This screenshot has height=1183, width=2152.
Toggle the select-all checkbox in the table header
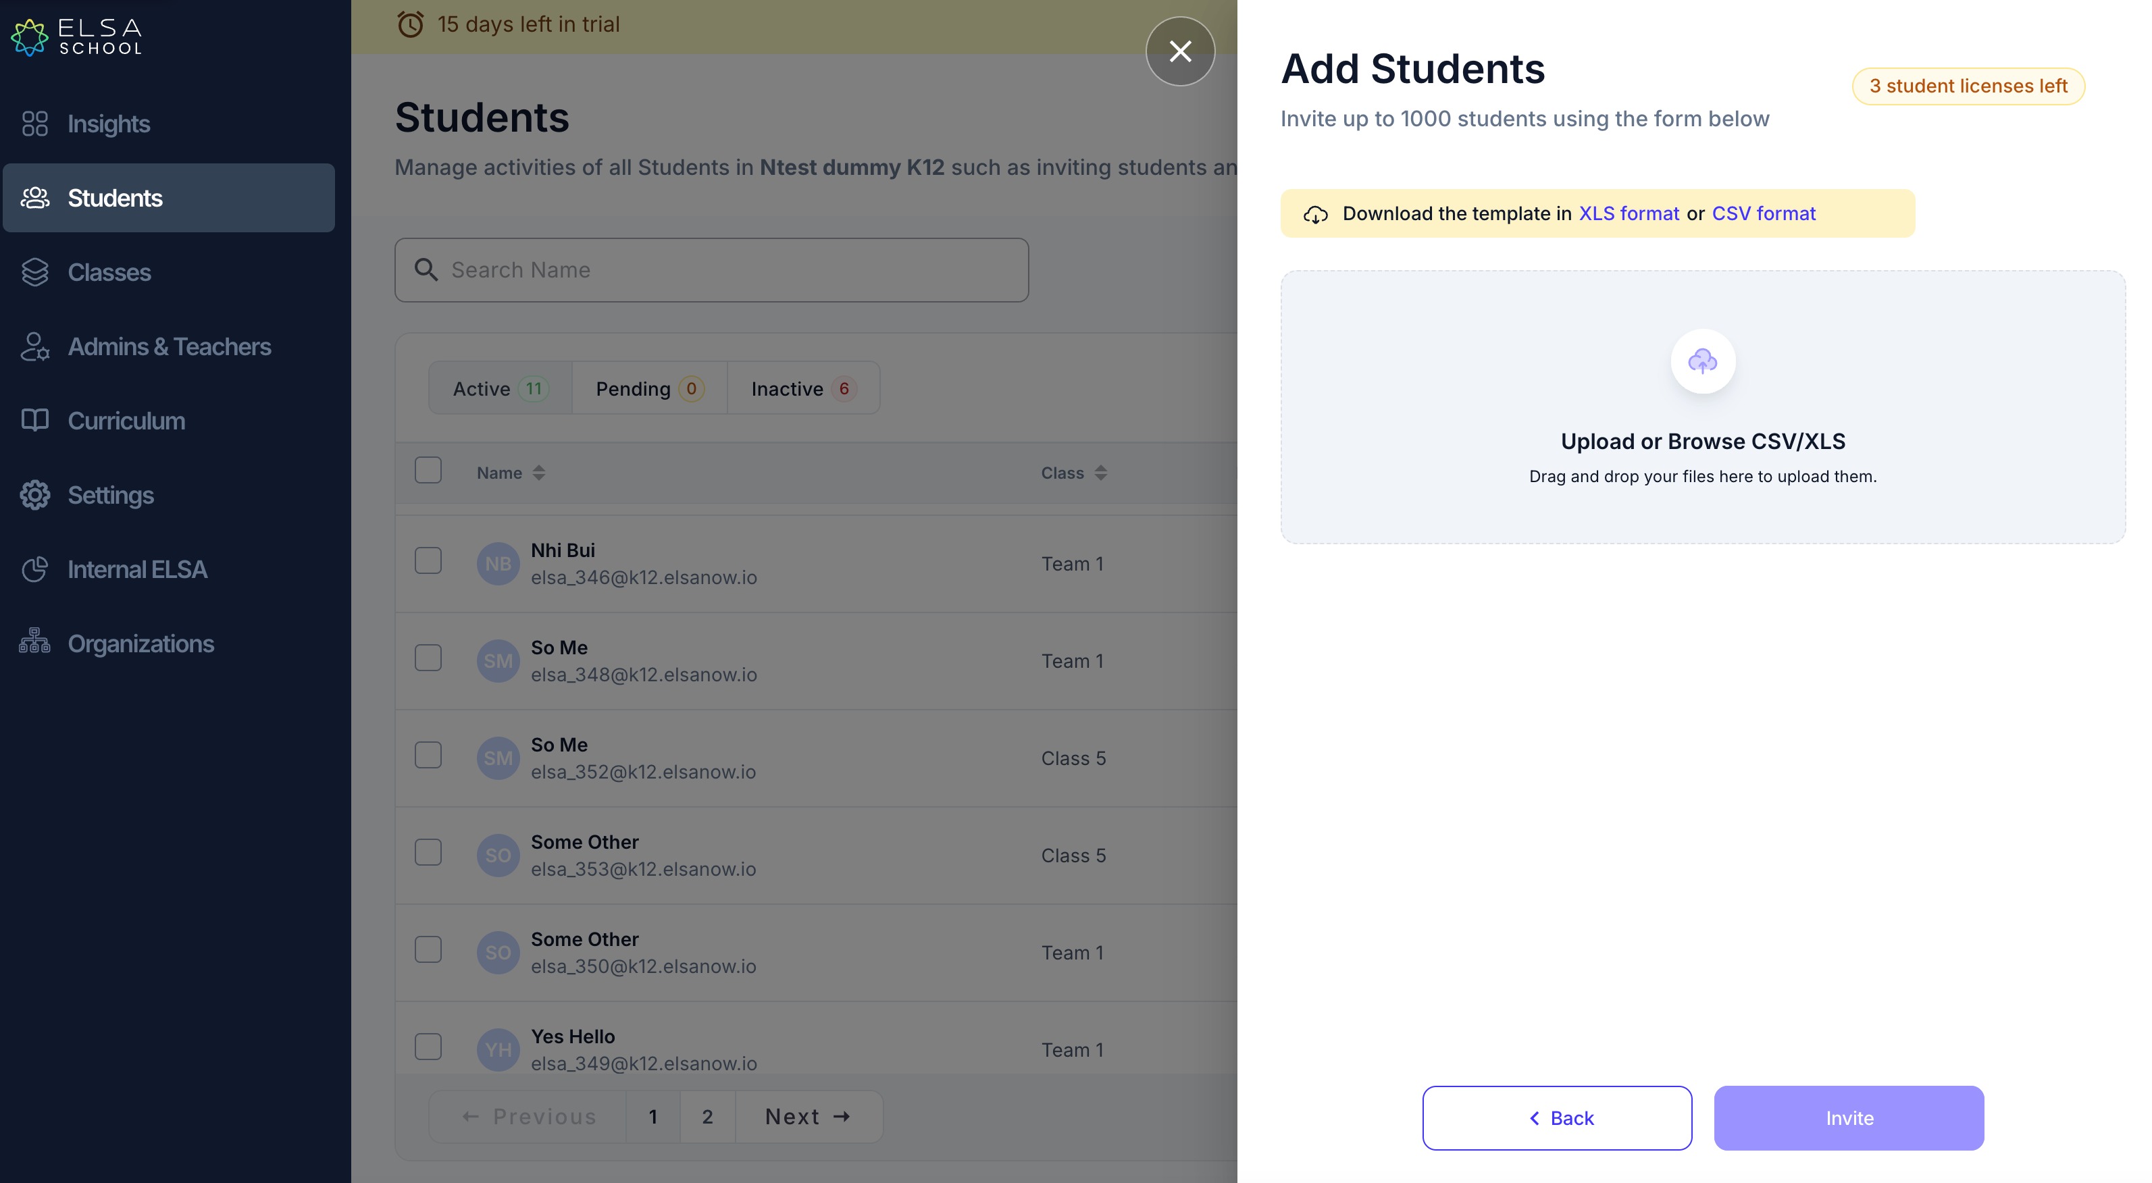click(428, 470)
